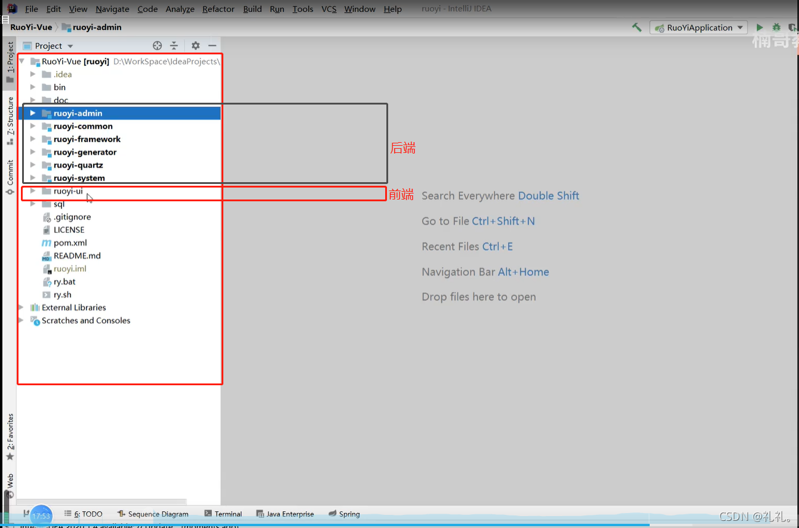Expand the ruoyi-common module arrow
This screenshot has height=528, width=799.
click(x=33, y=126)
